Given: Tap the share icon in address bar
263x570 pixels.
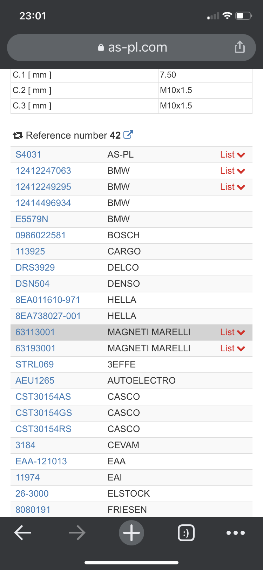Looking at the screenshot, I should pos(240,47).
